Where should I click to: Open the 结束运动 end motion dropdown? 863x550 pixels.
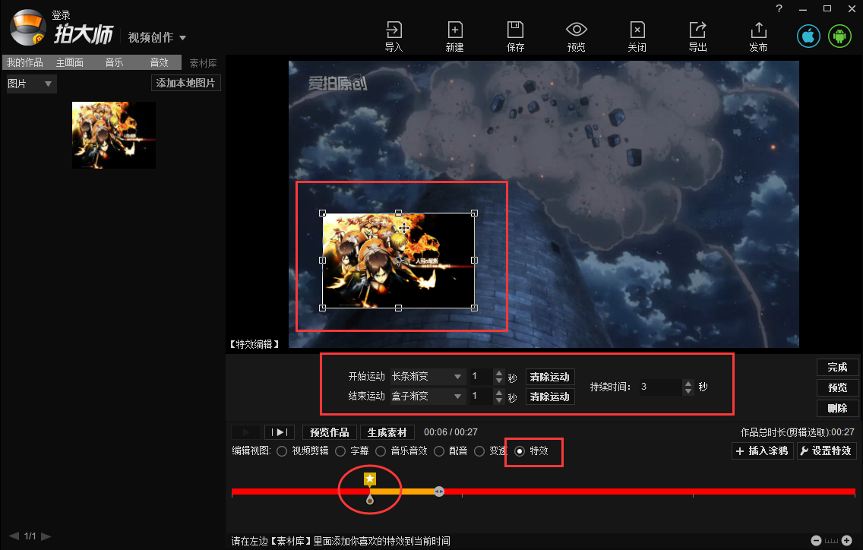[x=428, y=396]
